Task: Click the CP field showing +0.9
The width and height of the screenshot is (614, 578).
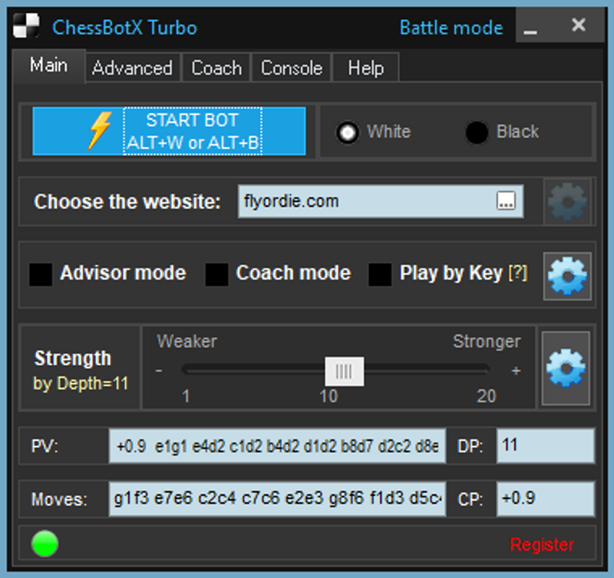Action: [546, 498]
